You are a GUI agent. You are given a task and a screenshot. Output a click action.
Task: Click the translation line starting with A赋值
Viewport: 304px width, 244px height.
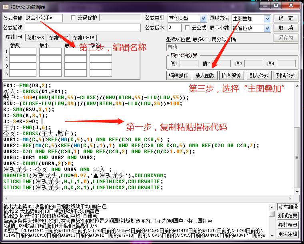(x=50, y=225)
